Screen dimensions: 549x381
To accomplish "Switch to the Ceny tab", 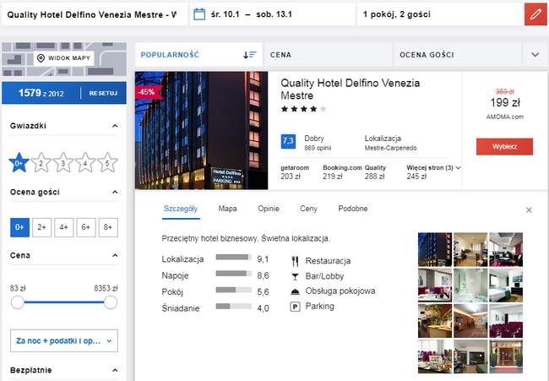I will point(308,208).
